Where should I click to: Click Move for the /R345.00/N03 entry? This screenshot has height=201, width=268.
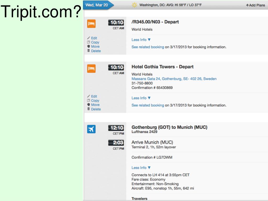click(x=95, y=47)
